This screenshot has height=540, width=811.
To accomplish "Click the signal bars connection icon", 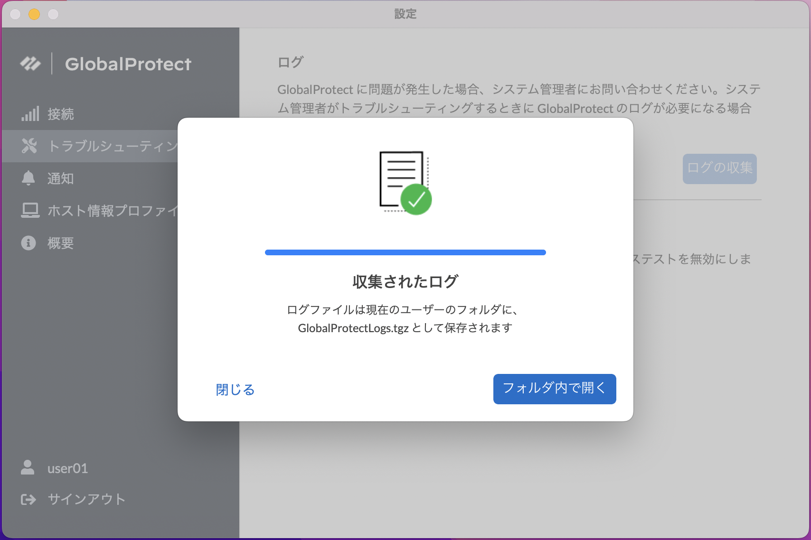I will point(30,114).
